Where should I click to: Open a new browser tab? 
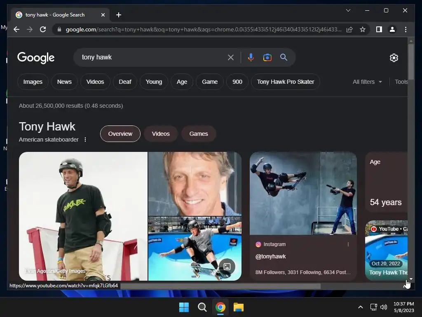[119, 15]
